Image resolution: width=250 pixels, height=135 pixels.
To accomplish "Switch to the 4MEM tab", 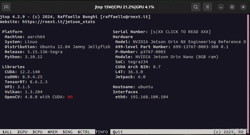I will (x=53, y=132).
